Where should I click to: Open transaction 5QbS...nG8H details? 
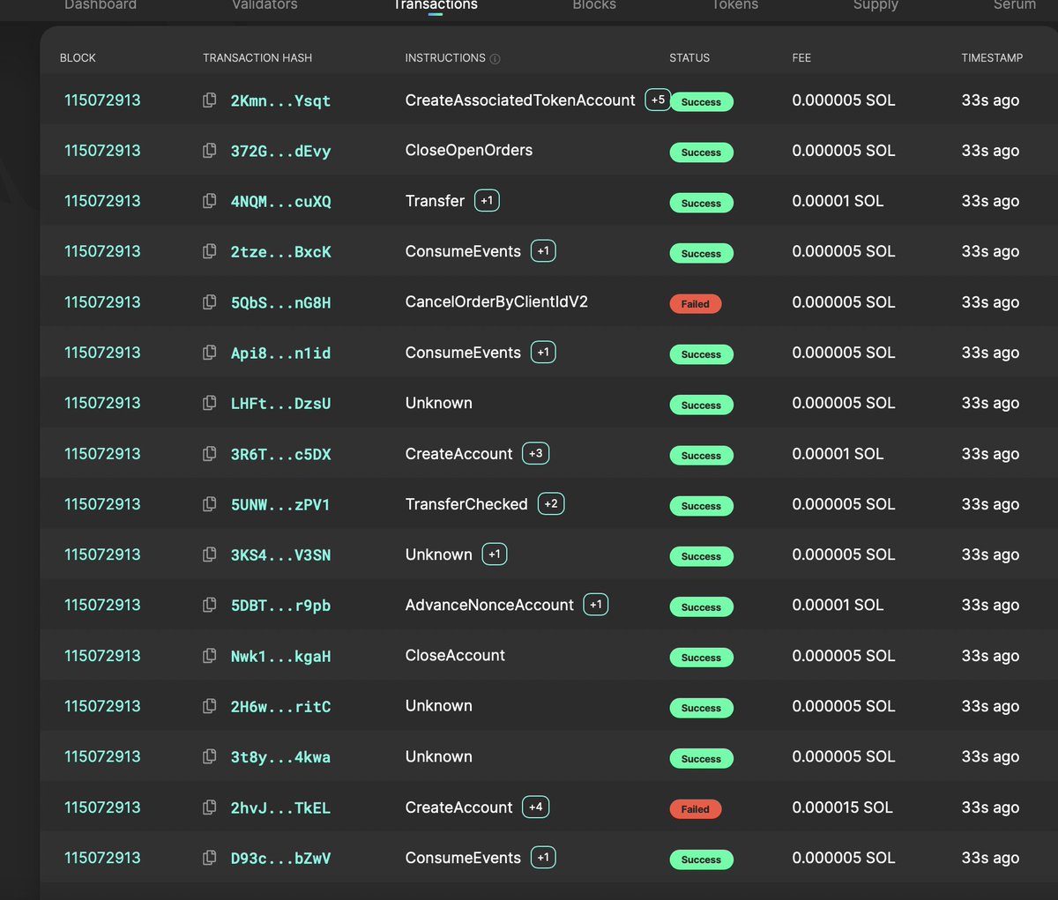[280, 302]
